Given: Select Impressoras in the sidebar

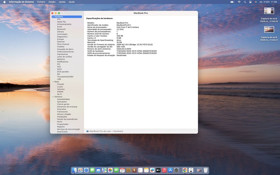Looking at the screenshot, I should [62, 54].
